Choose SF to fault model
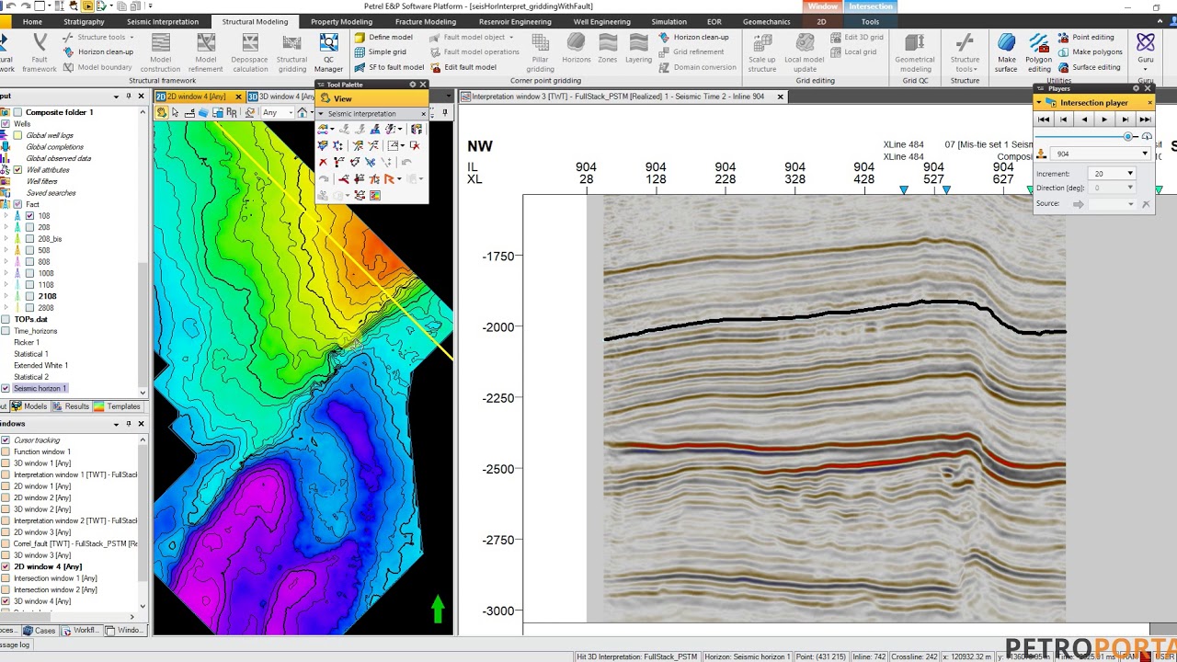This screenshot has height=662, width=1177. pos(390,67)
